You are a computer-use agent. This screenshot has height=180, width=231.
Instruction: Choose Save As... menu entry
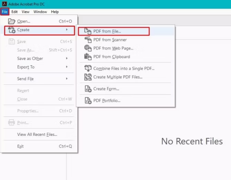click(x=39, y=50)
